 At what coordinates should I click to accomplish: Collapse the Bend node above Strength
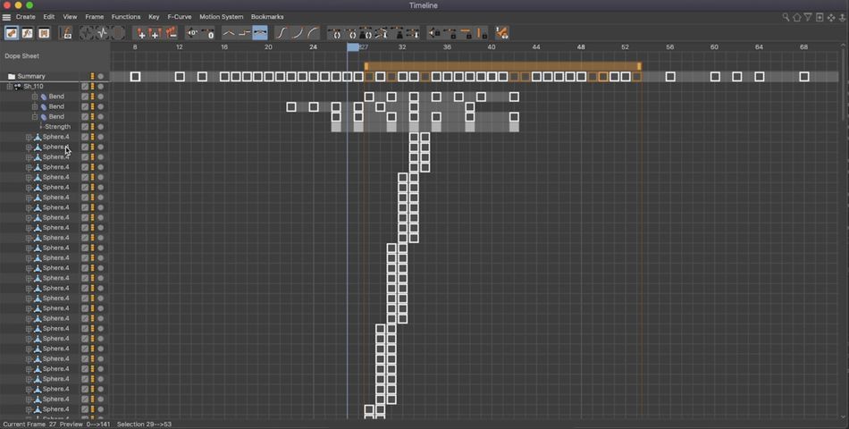(x=35, y=116)
